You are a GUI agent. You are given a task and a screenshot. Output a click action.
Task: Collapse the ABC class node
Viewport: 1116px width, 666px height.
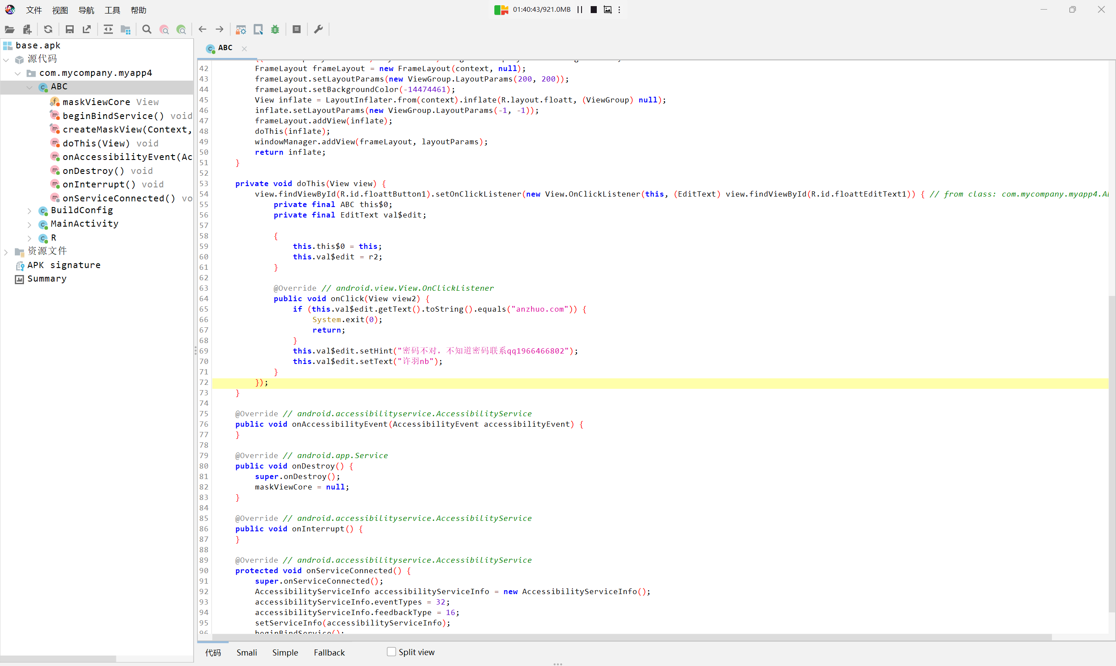(30, 87)
